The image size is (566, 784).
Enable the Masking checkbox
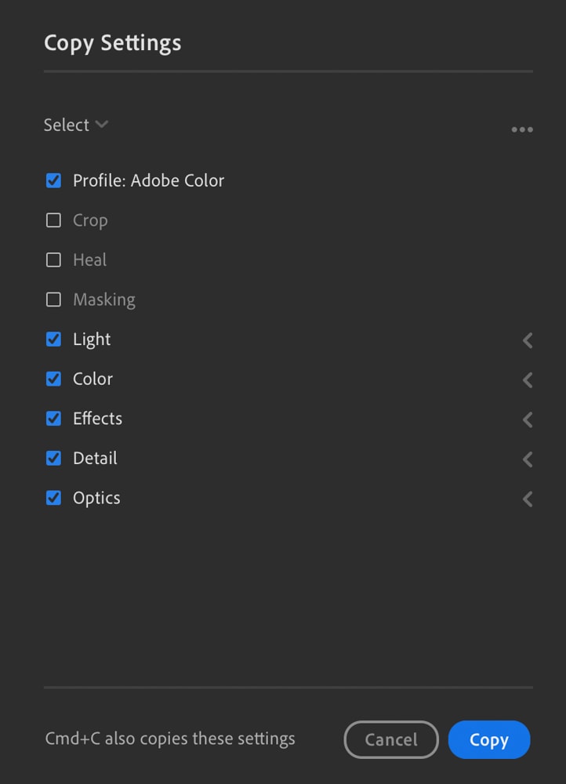(53, 299)
